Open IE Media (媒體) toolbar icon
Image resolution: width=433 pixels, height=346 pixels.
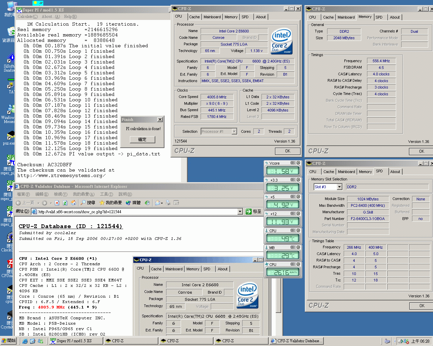pyautogui.click(x=128, y=203)
